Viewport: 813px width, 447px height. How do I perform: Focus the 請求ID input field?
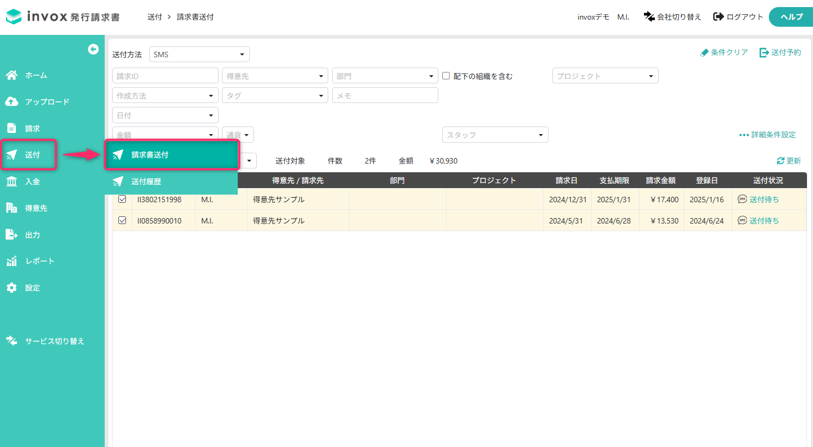(x=165, y=76)
